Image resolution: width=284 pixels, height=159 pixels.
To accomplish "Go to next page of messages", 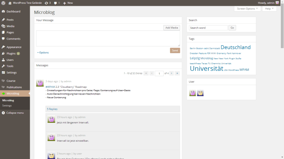I will [x=172, y=74].
